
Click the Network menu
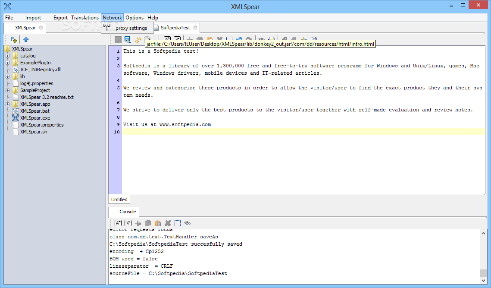pyautogui.click(x=112, y=18)
